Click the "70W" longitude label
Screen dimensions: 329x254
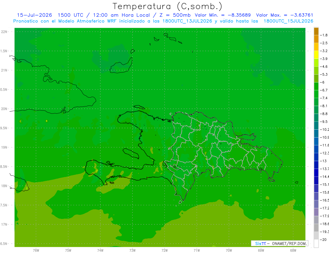229,250
